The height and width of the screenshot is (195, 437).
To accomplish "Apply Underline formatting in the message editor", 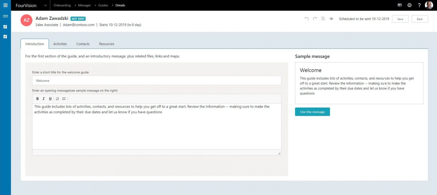I will [x=50, y=98].
